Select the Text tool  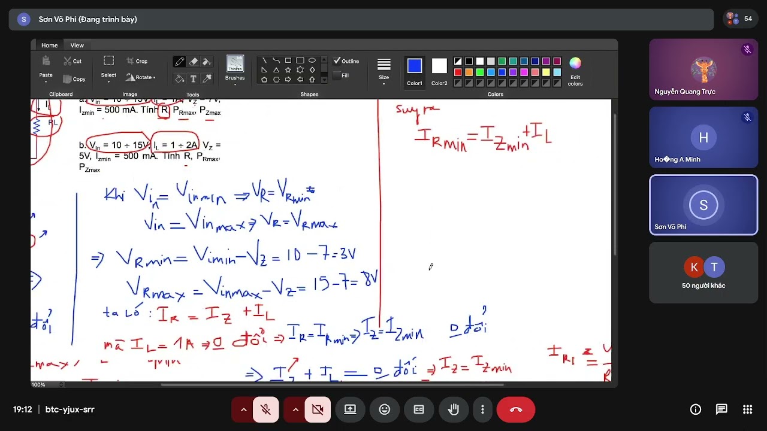tap(193, 78)
